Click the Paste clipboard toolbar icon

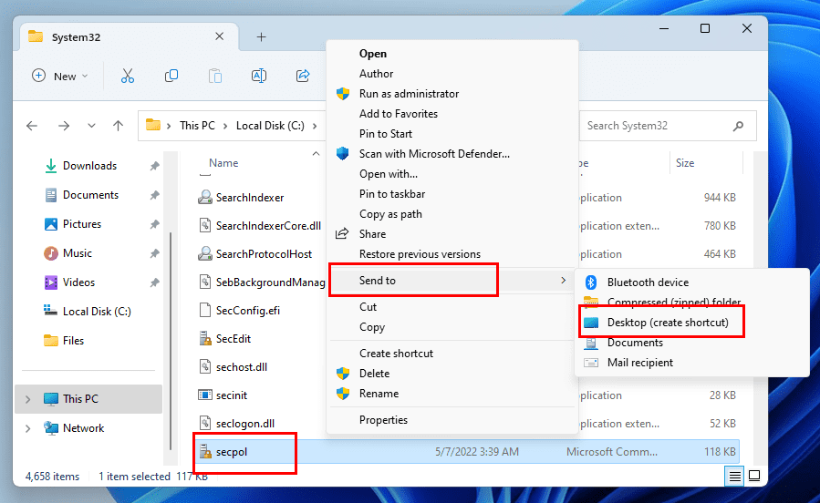point(215,77)
